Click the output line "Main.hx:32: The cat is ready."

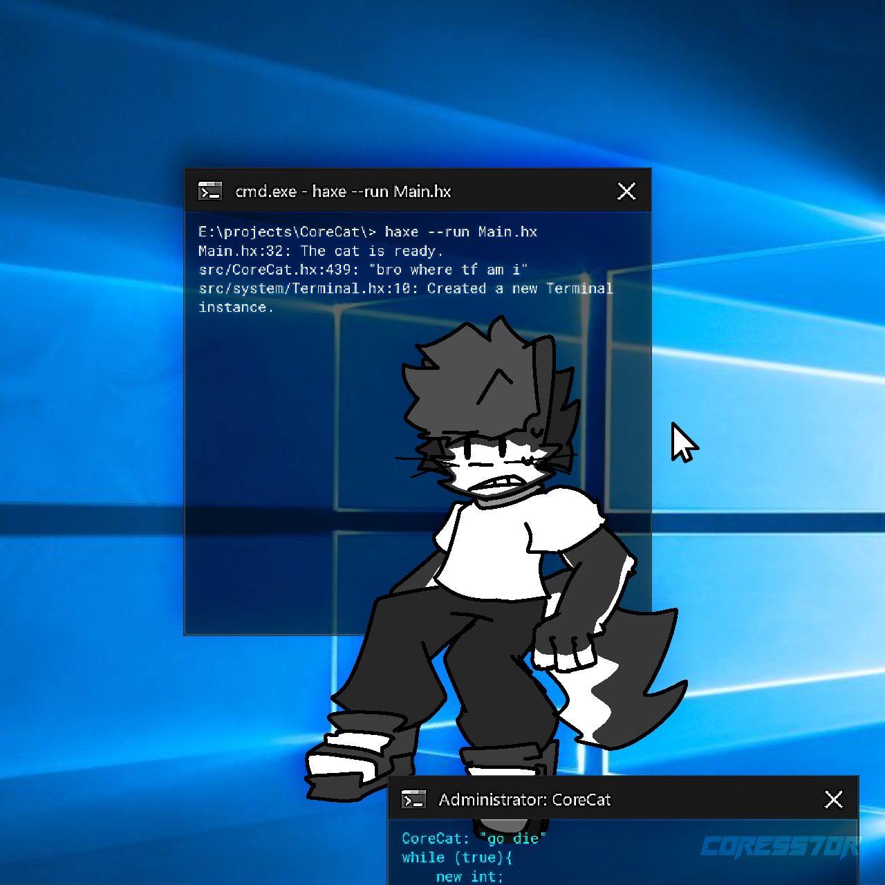[x=320, y=251]
